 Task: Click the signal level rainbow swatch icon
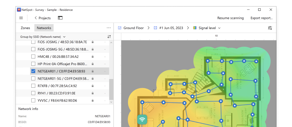[x=195, y=28]
